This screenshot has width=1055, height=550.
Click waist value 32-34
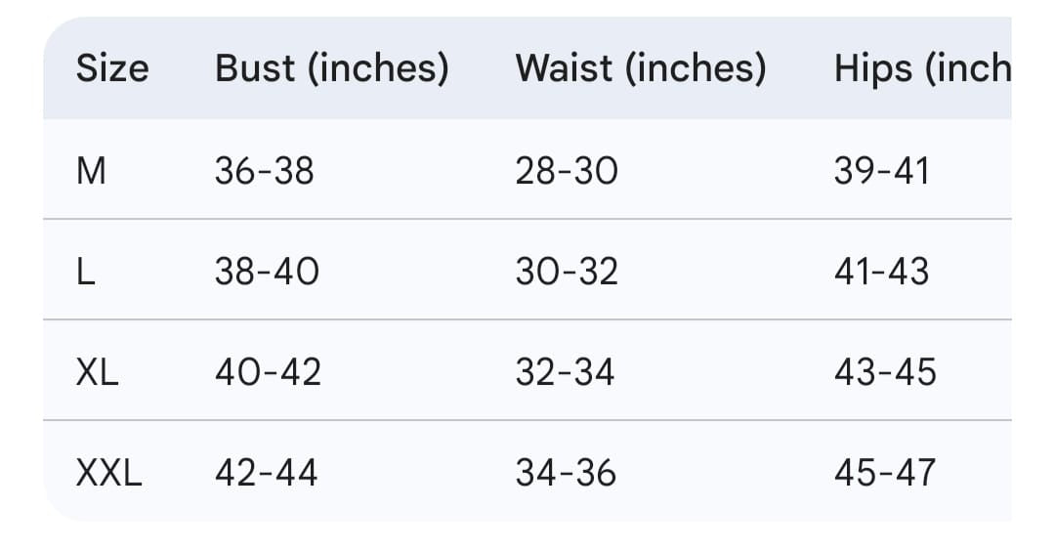click(565, 372)
